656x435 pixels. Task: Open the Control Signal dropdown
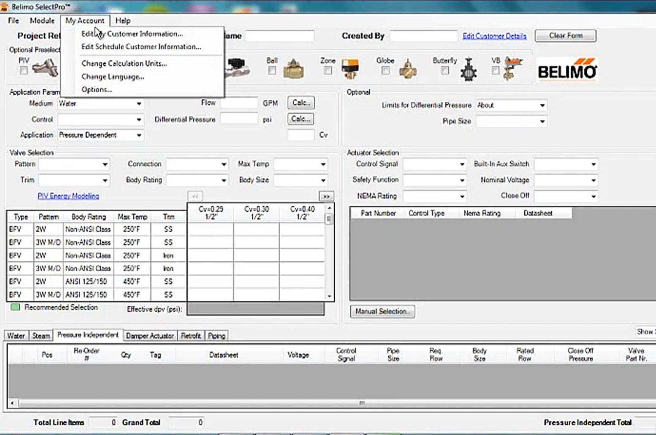coord(435,164)
